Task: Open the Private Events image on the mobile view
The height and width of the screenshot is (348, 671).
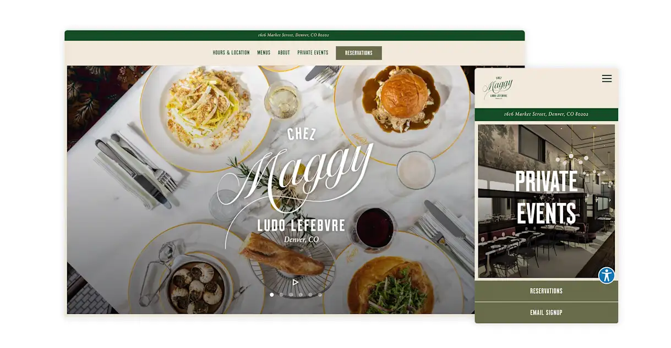Action: tap(546, 201)
